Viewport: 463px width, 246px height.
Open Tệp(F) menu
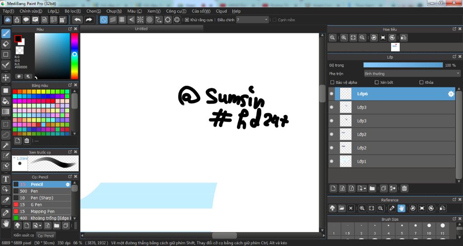pyautogui.click(x=8, y=11)
